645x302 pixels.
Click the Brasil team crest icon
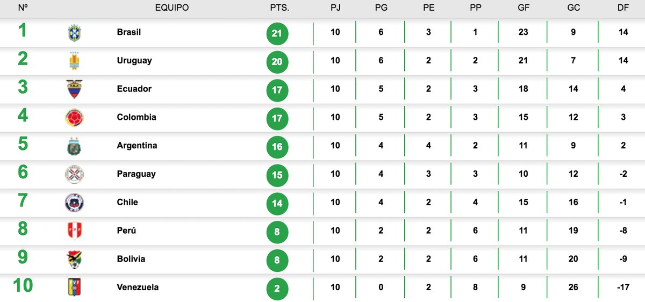coord(74,33)
